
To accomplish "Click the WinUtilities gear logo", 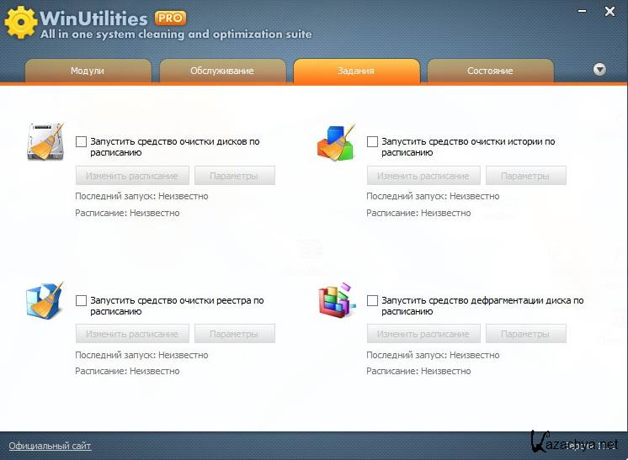I will point(19,23).
